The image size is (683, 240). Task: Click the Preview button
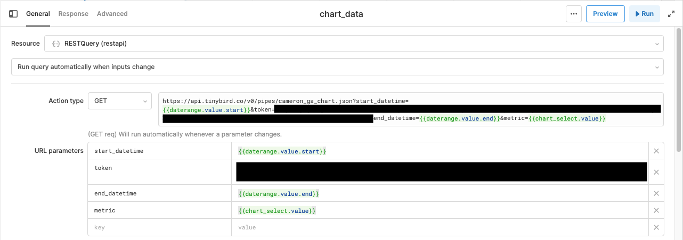click(605, 14)
